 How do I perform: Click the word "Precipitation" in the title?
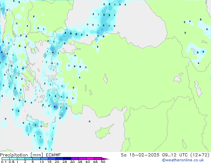[x=14, y=155]
